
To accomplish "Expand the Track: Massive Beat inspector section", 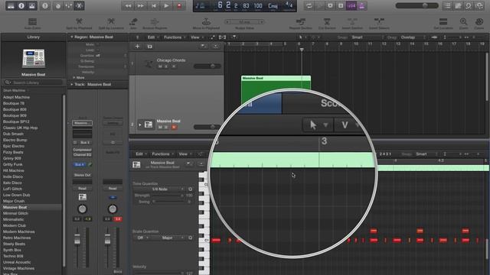I will 71,85.
